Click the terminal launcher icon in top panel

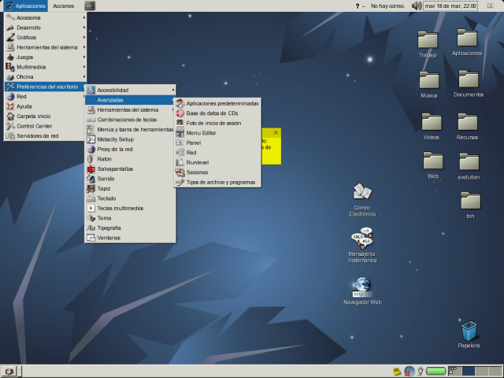pyautogui.click(x=89, y=6)
